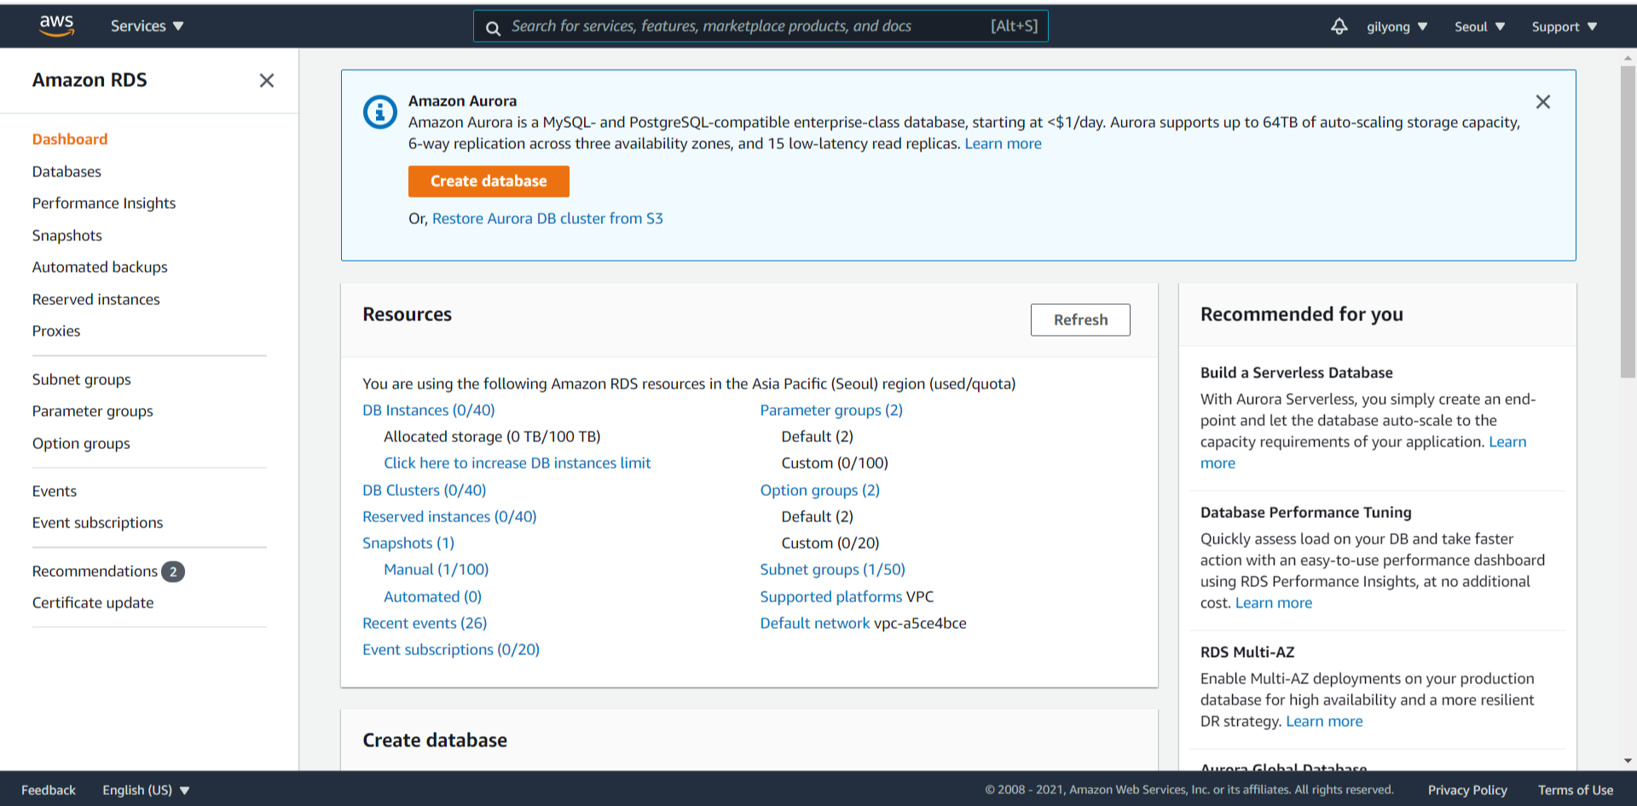Viewport: 1637px width, 806px height.
Task: Click the Custom (0/20) option groups text
Action: pos(830,543)
